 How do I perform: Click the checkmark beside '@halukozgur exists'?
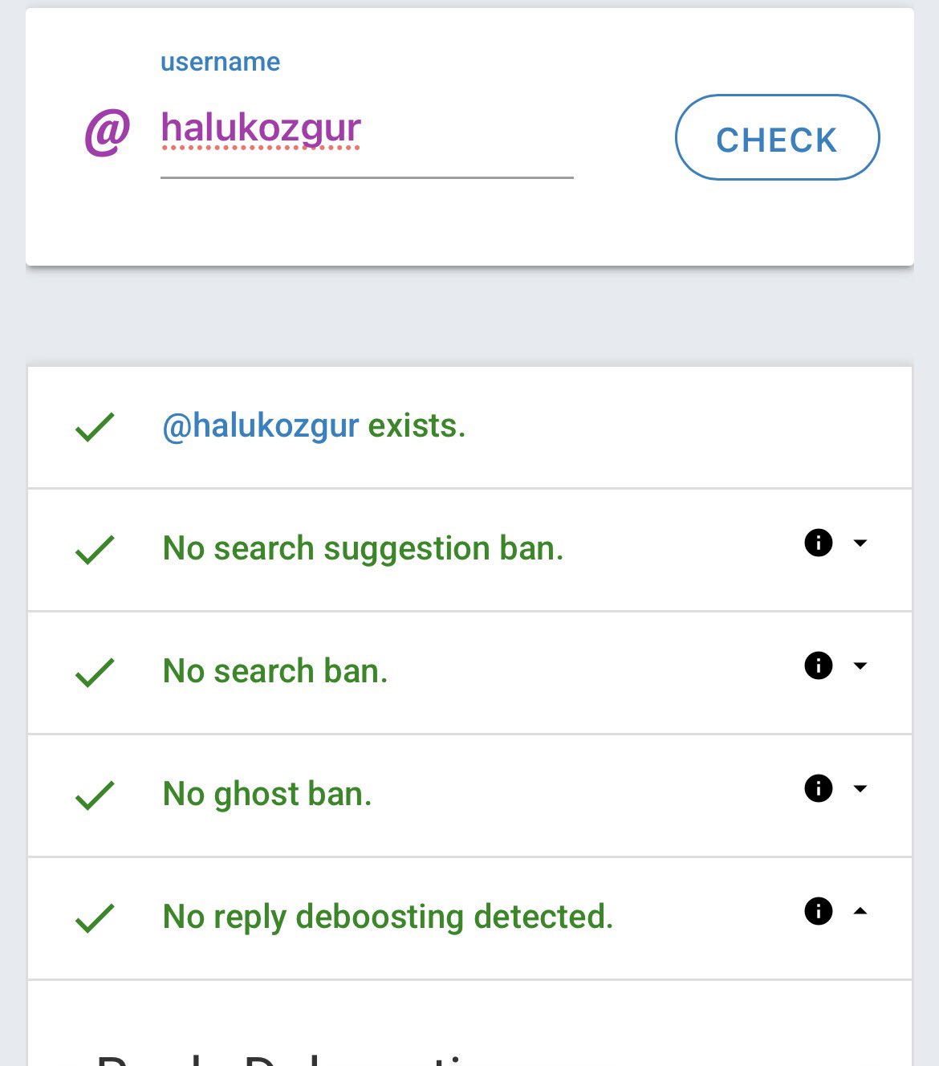tap(95, 427)
